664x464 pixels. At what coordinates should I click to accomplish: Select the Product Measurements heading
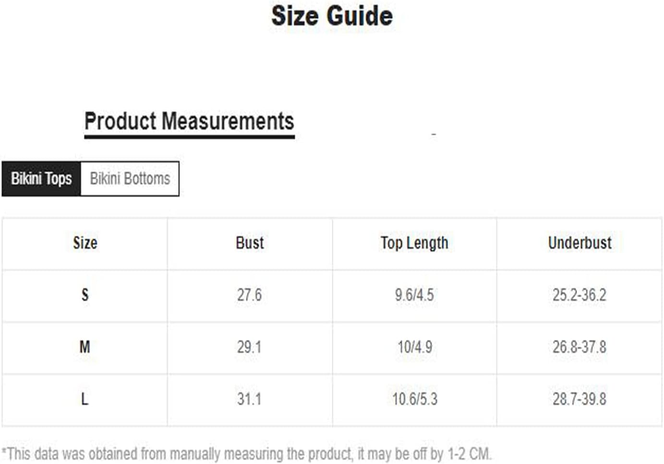point(189,121)
